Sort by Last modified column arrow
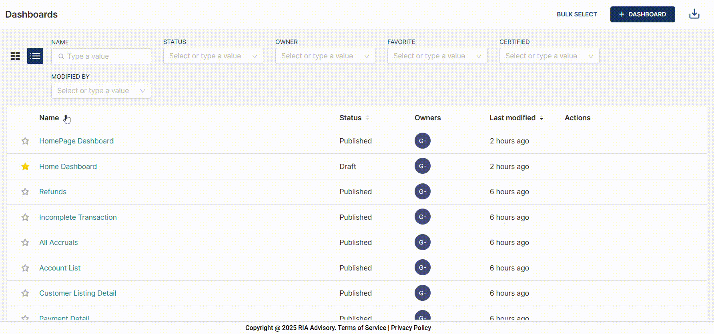 tap(542, 118)
